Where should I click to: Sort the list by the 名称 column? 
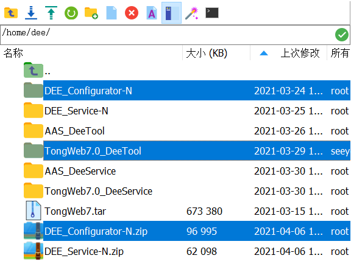click(x=13, y=53)
